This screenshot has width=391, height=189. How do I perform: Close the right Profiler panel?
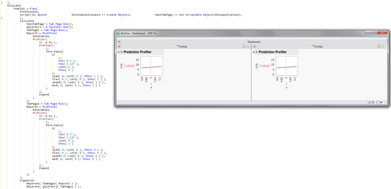pos(383,47)
